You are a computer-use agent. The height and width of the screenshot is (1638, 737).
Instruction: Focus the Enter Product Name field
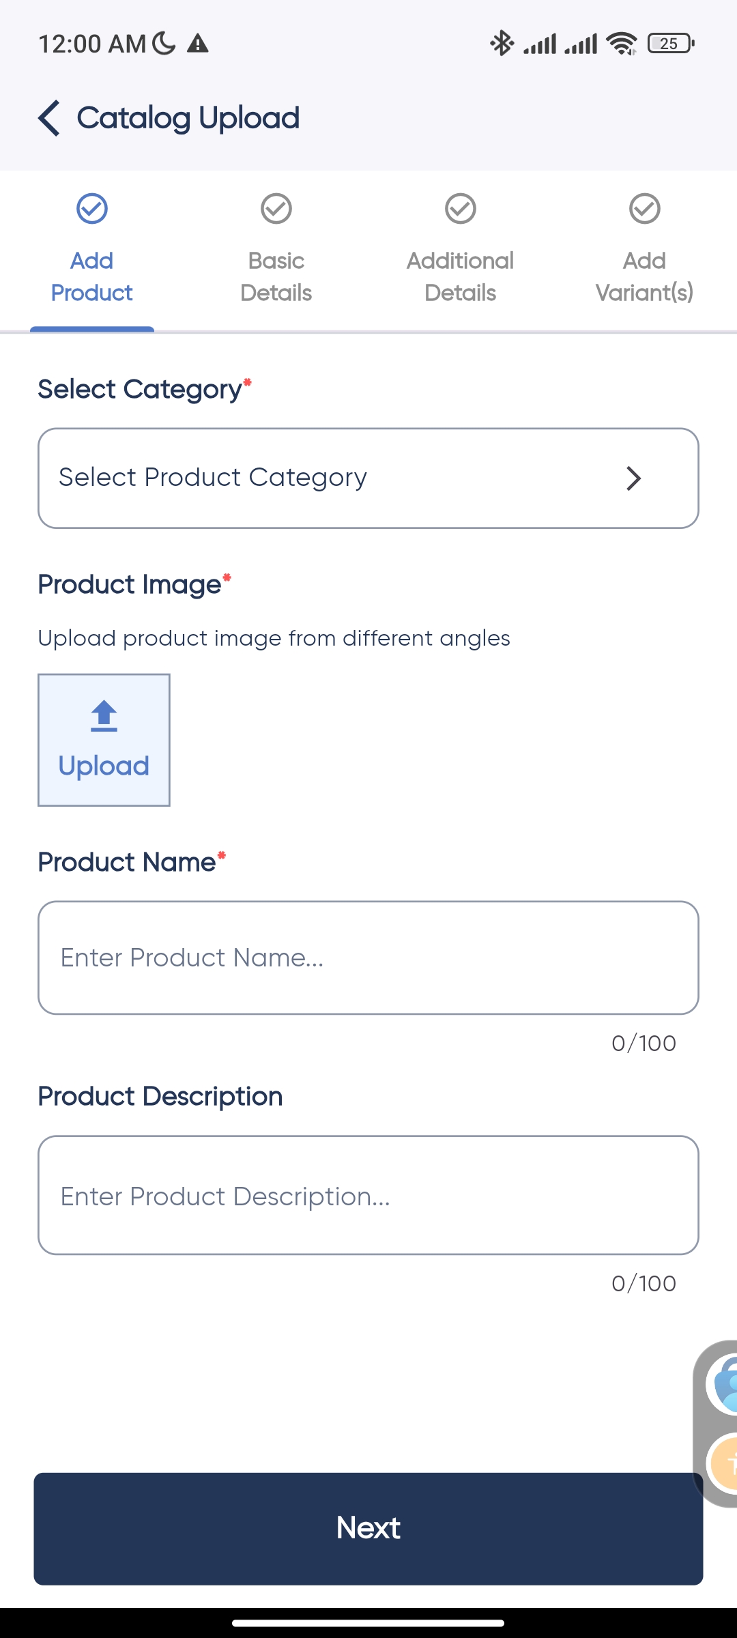369,958
